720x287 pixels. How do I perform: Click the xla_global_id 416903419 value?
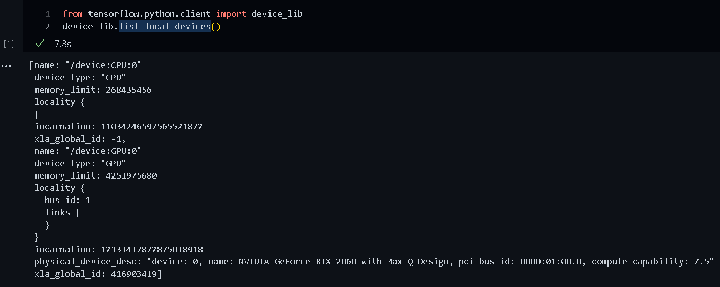coord(133,274)
